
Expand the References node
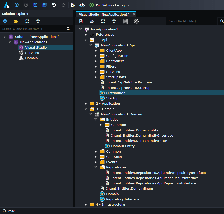tap(86, 35)
